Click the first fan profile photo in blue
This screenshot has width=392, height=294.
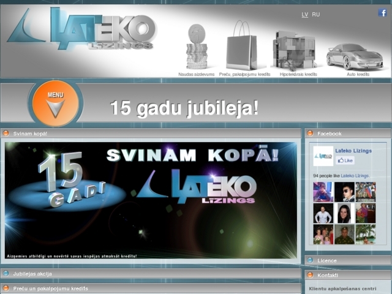point(323,192)
